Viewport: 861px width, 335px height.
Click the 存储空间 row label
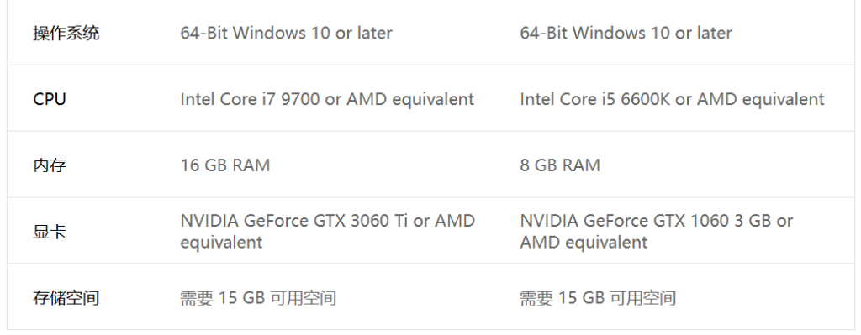66,298
